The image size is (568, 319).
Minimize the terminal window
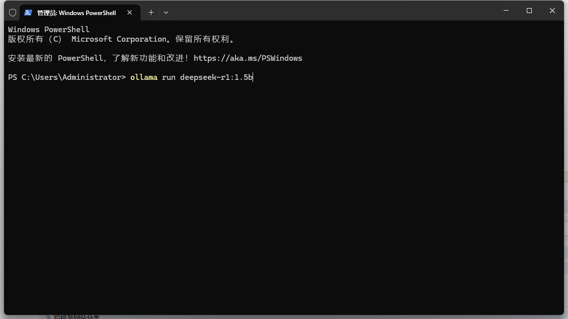tap(506, 11)
